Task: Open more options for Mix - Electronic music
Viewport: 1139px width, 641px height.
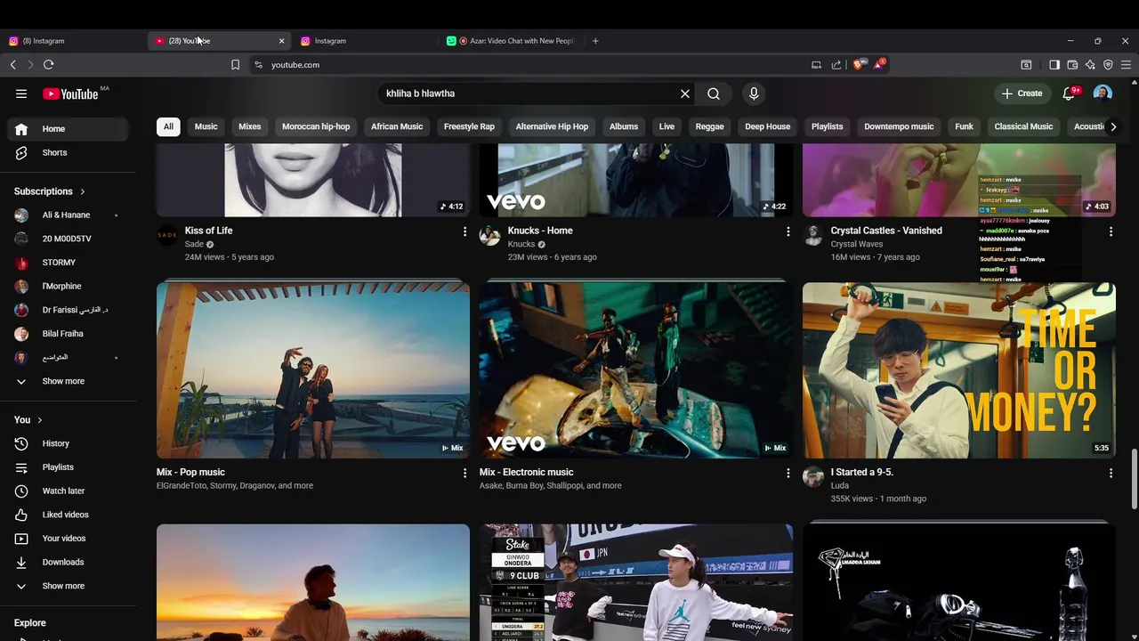Action: click(788, 473)
